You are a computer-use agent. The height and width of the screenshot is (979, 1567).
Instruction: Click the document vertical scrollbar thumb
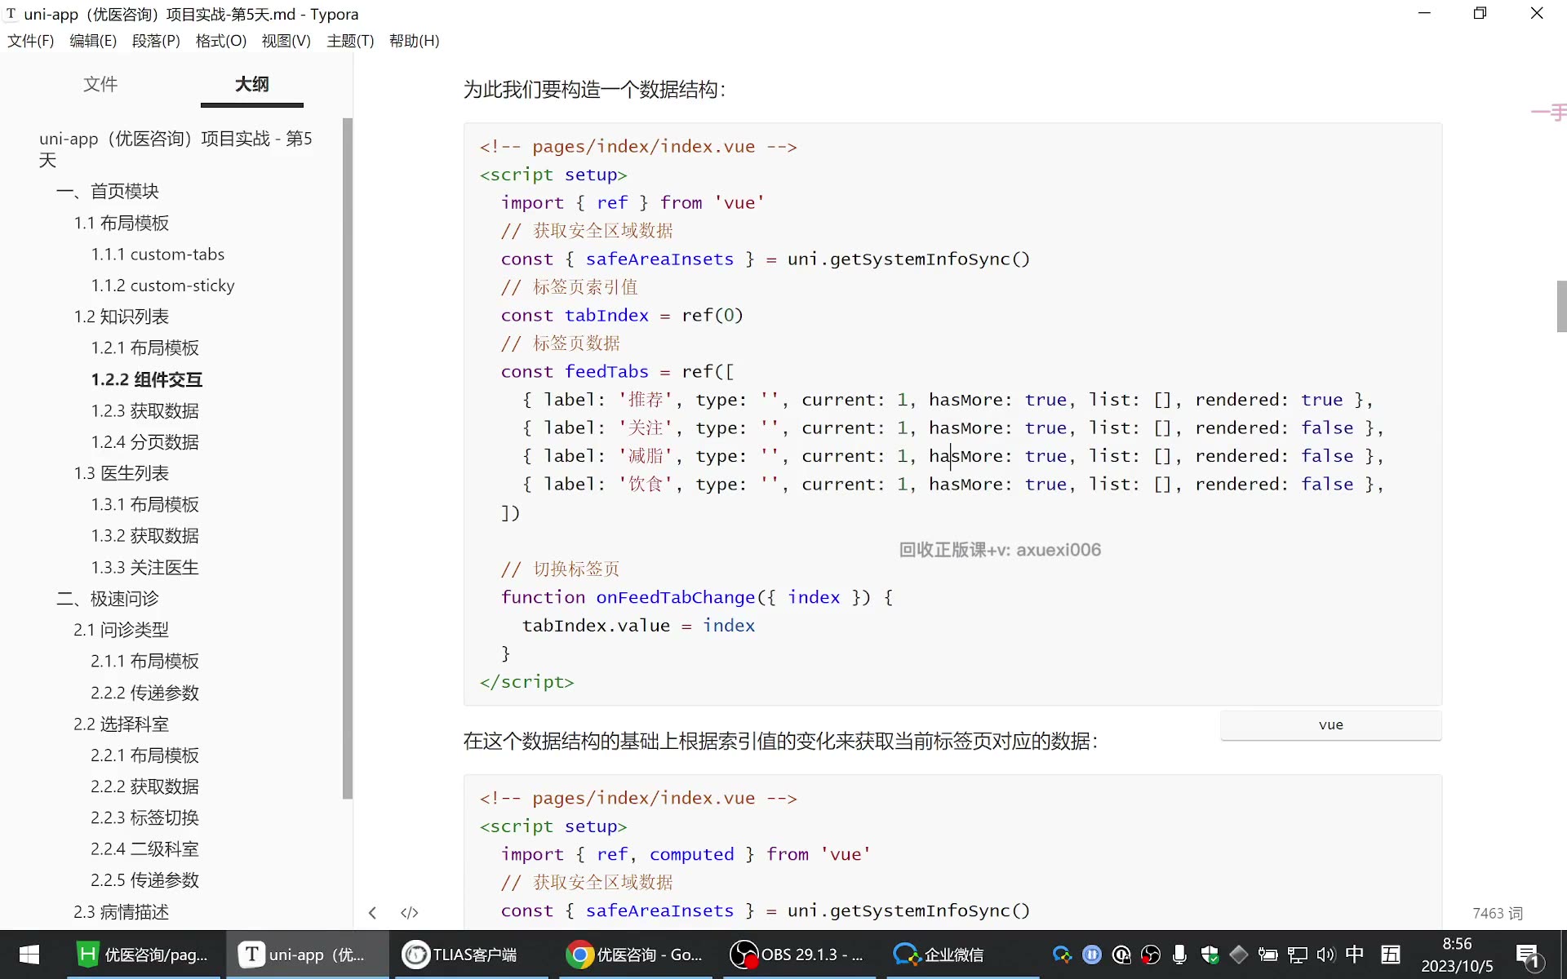pos(1561,307)
